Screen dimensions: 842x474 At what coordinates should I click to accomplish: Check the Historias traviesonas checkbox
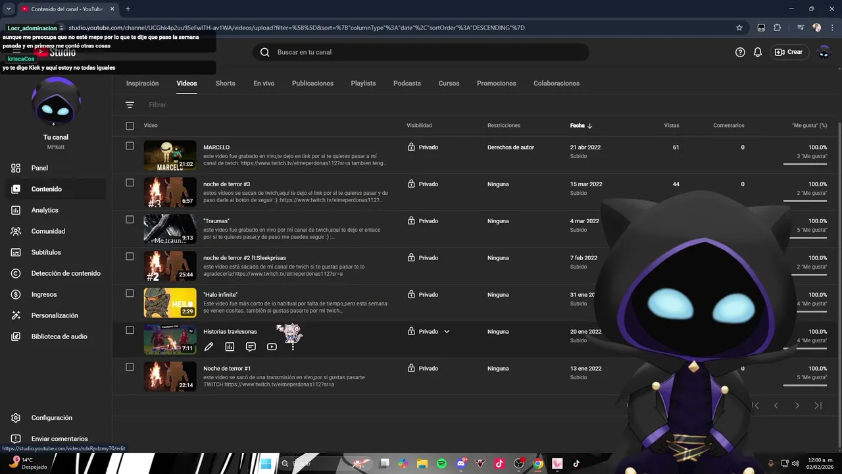point(130,330)
